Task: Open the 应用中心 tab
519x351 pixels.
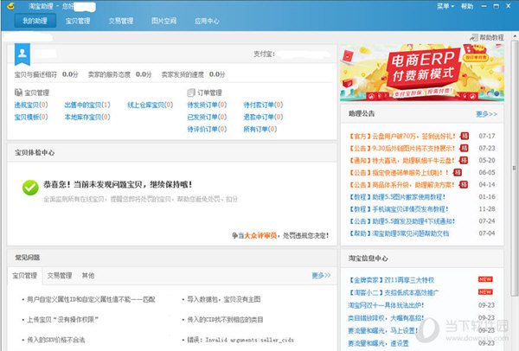Action: (x=207, y=21)
